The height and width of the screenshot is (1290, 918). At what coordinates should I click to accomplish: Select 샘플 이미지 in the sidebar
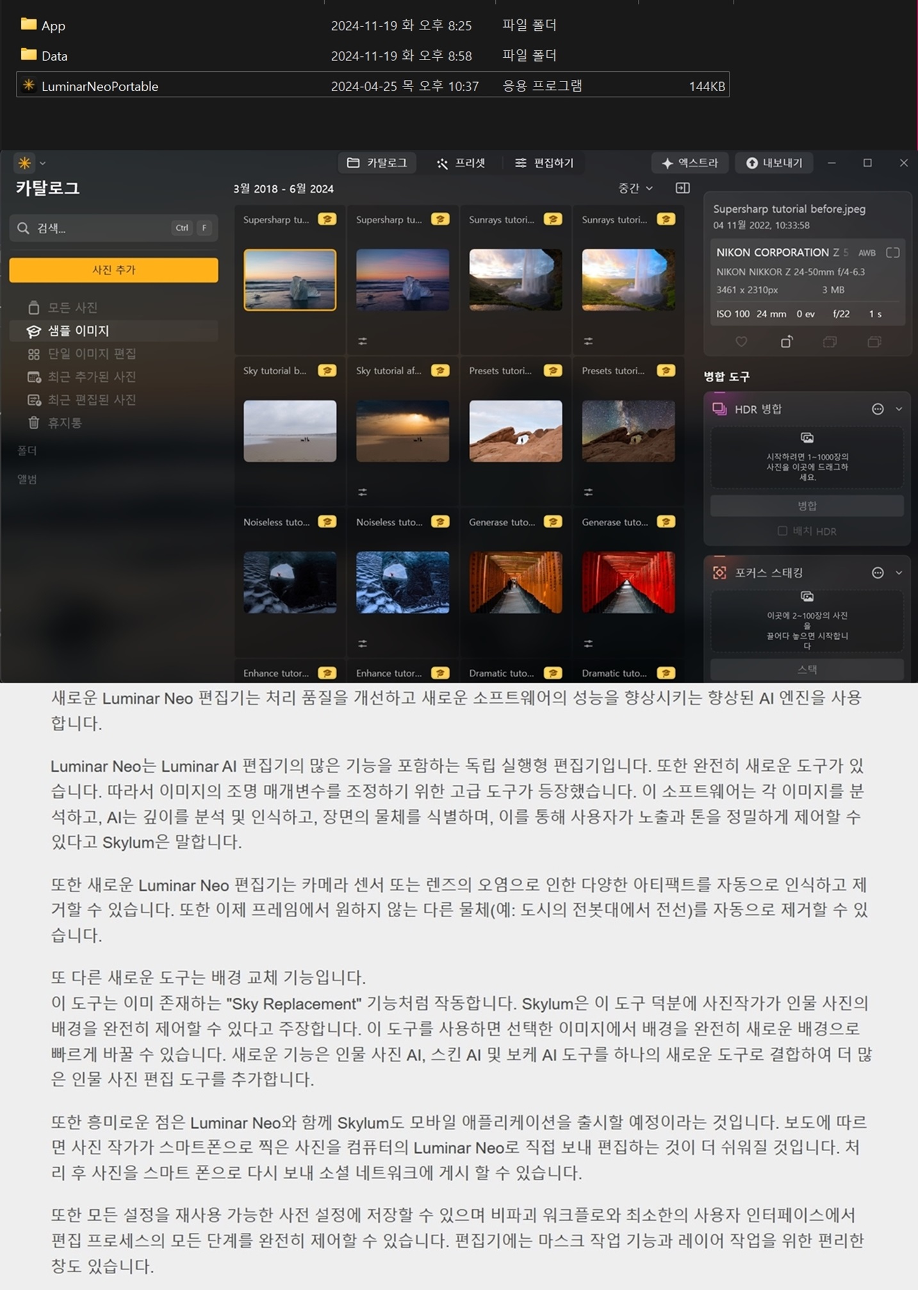coord(113,331)
